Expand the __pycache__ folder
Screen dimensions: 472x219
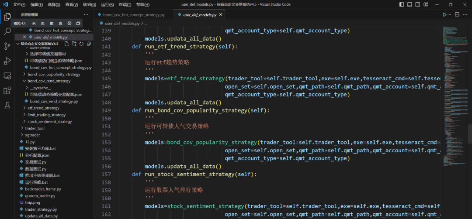tap(40, 88)
